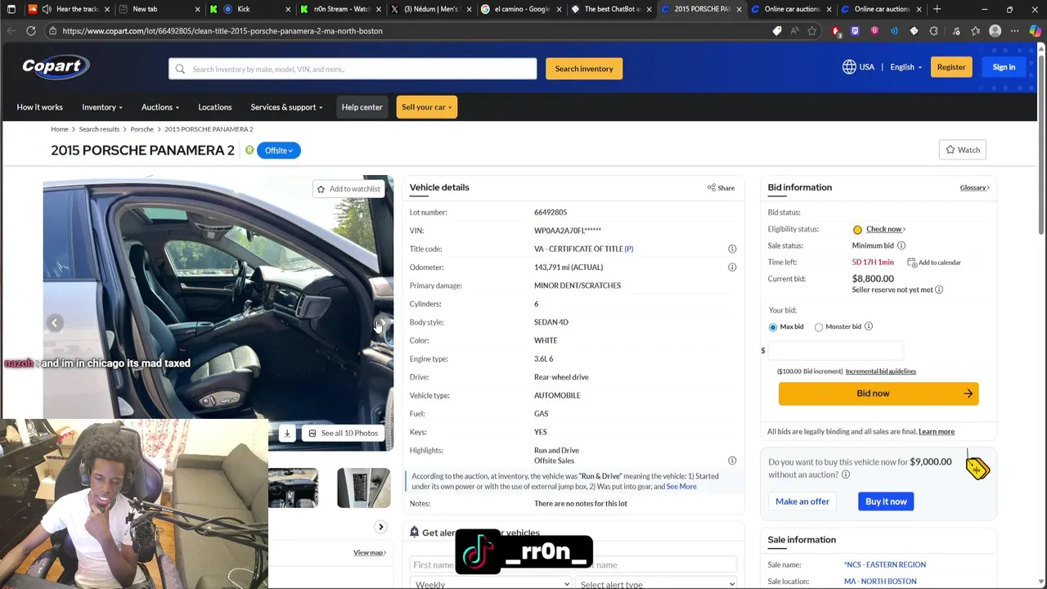The width and height of the screenshot is (1047, 589).
Task: Click the Bid now button
Action: point(878,393)
